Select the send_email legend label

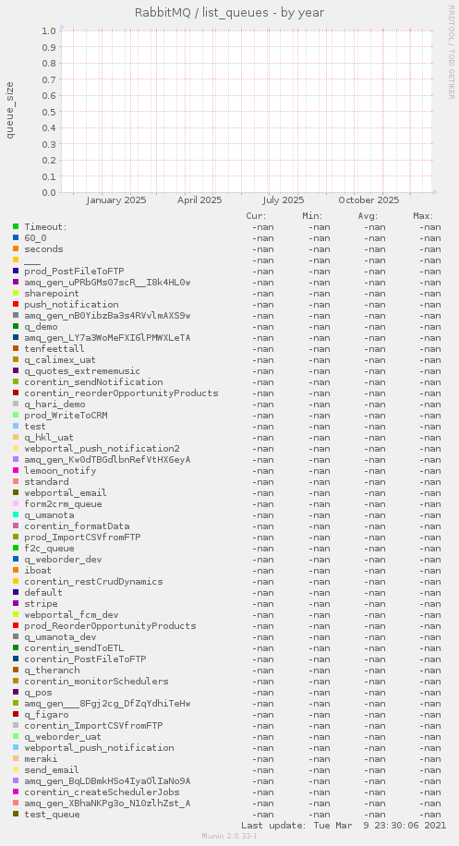pyautogui.click(x=52, y=769)
